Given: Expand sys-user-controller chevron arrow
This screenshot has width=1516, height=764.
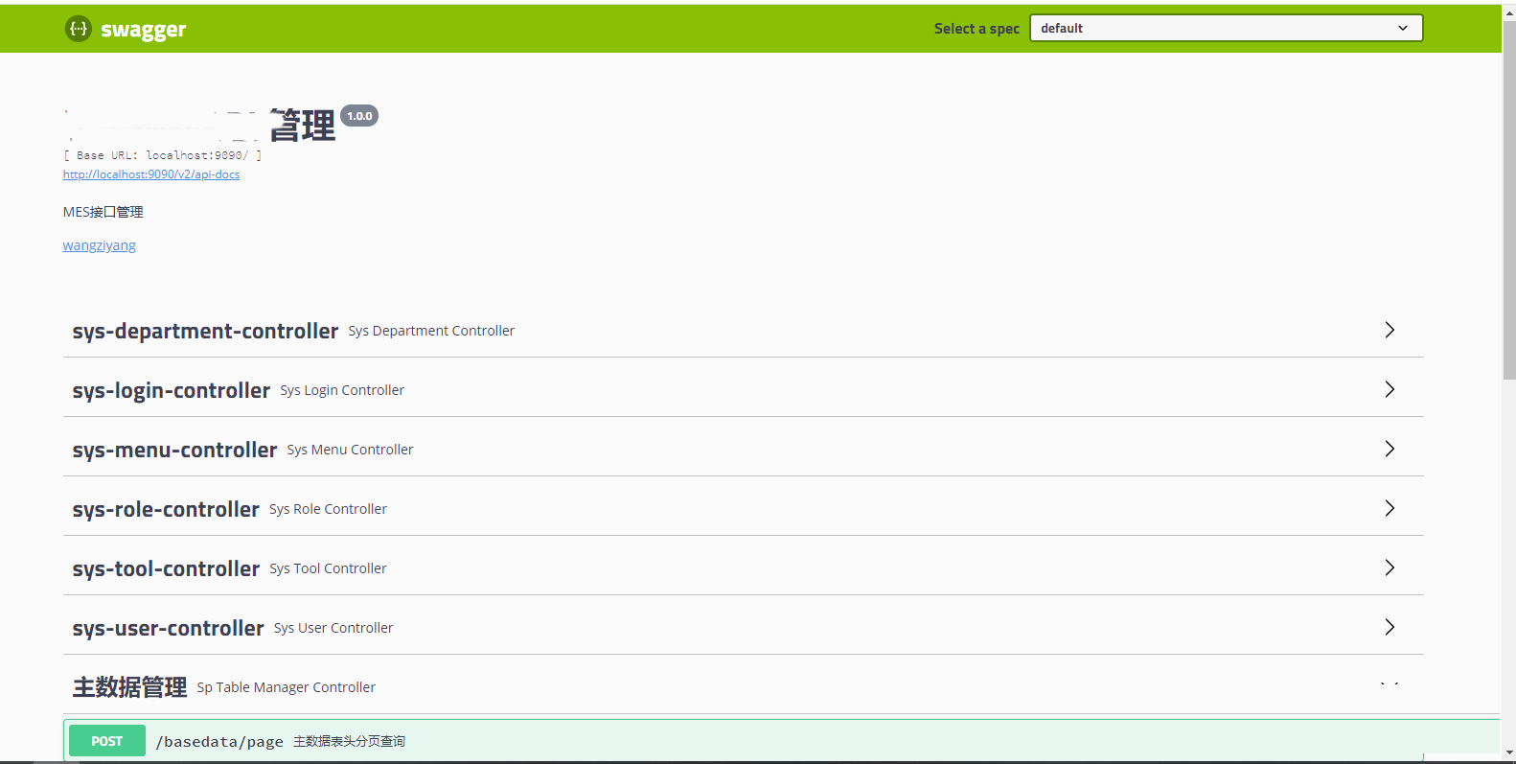Looking at the screenshot, I should coord(1389,628).
